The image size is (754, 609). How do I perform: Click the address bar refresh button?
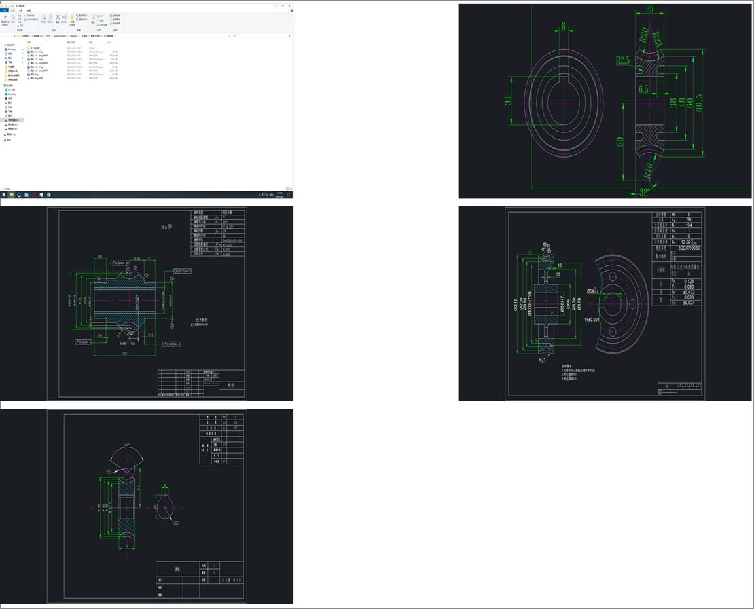click(234, 36)
